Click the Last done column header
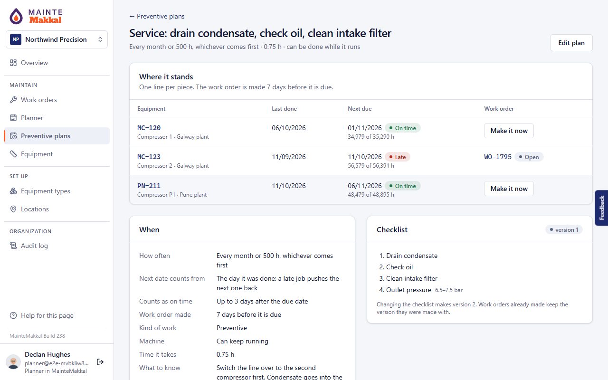This screenshot has width=608, height=380. click(284, 109)
